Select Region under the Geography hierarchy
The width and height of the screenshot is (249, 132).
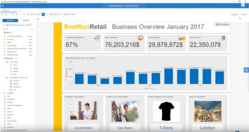tap(16, 84)
